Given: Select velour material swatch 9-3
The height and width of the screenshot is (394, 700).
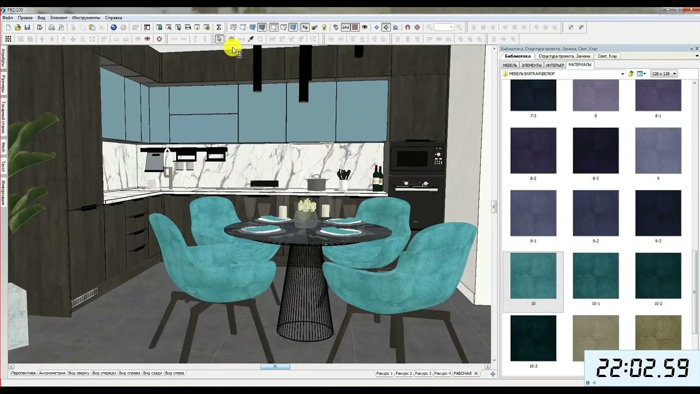Looking at the screenshot, I should pyautogui.click(x=658, y=213).
